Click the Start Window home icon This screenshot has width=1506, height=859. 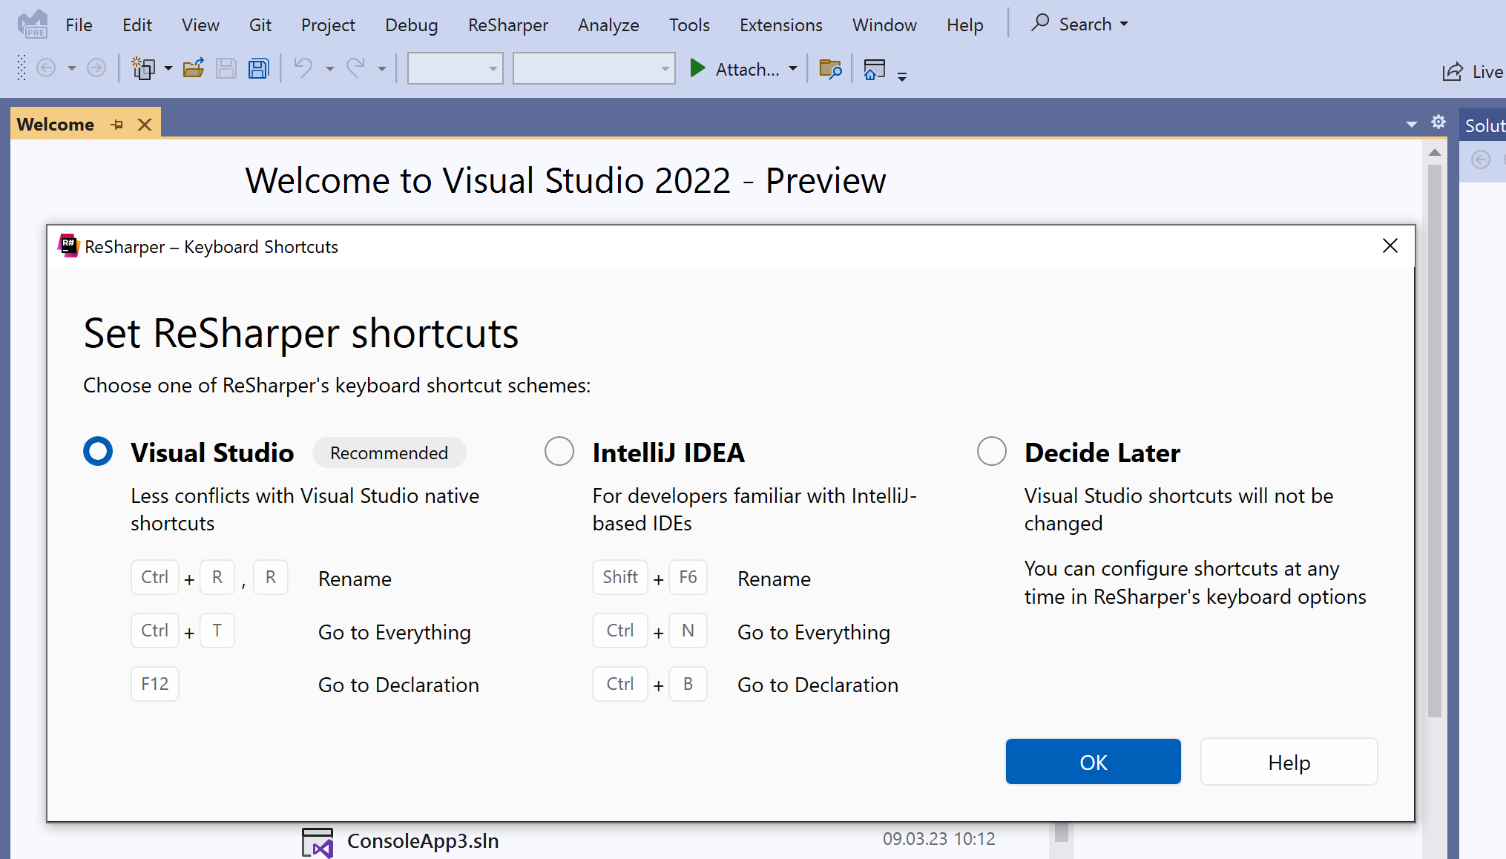pyautogui.click(x=875, y=70)
